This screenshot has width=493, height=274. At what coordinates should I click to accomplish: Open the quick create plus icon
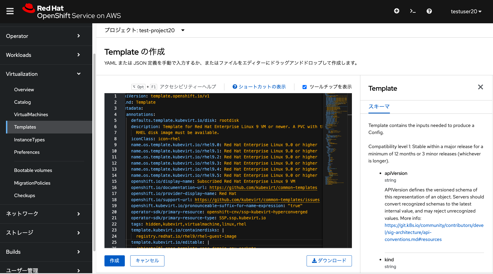point(397,11)
